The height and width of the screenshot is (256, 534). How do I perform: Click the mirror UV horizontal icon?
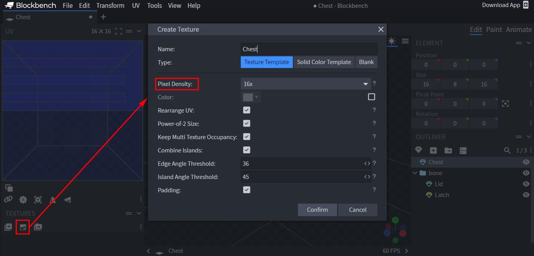point(52,200)
